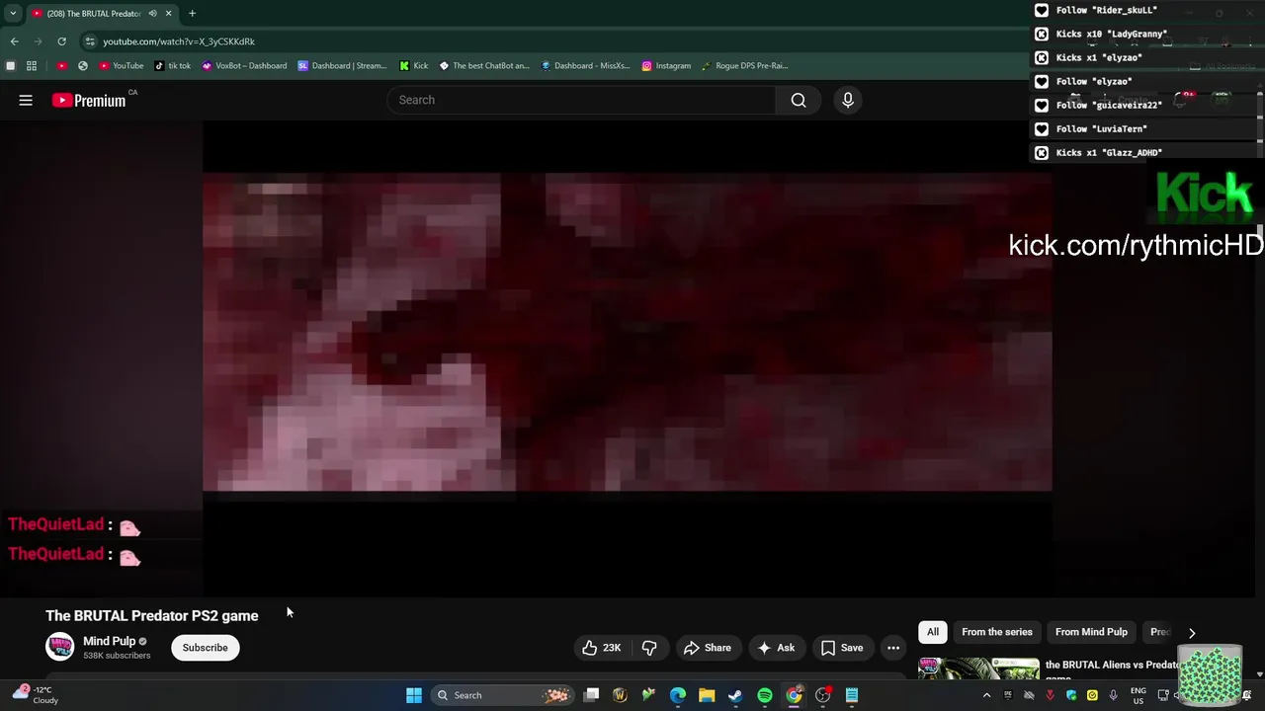
Task: Type in the YouTube search field
Action: tap(581, 100)
